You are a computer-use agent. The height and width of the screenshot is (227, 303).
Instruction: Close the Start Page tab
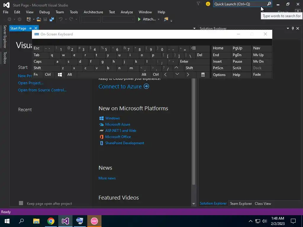tap(36, 28)
